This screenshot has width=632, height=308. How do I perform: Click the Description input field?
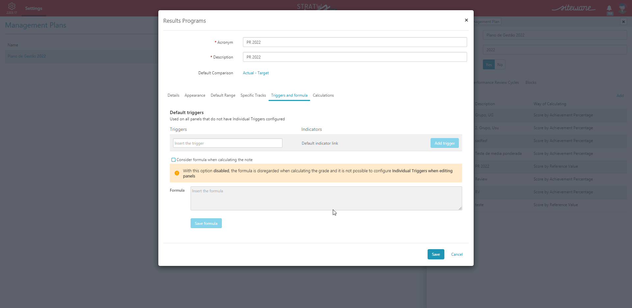click(355, 57)
